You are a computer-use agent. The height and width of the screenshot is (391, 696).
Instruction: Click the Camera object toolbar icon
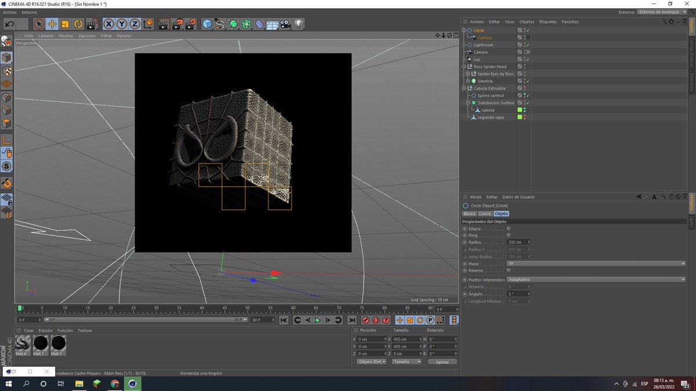(x=285, y=24)
